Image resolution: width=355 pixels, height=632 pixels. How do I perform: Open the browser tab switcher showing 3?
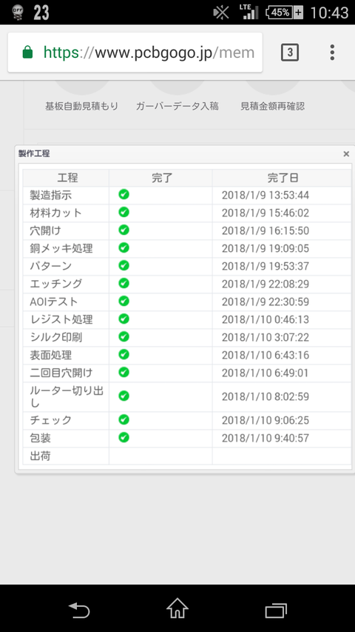(290, 53)
